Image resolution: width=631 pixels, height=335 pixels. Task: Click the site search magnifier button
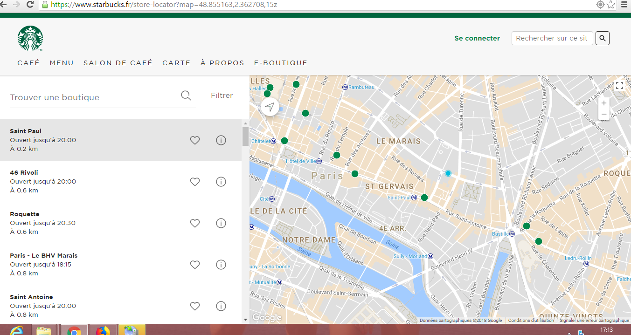click(x=602, y=38)
